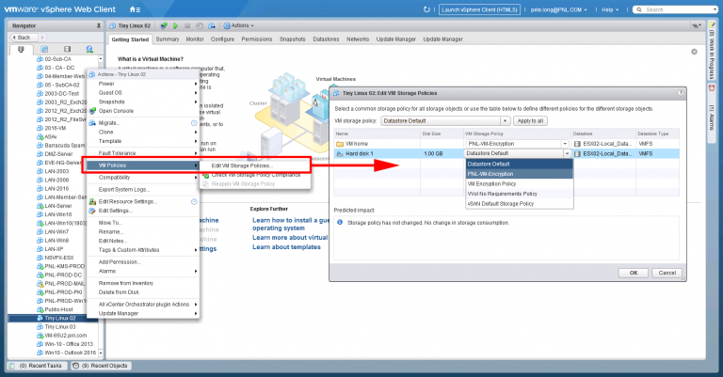Select 02-Sub-CA in the VM tree
Screen dimensions: 723x377
click(57, 59)
